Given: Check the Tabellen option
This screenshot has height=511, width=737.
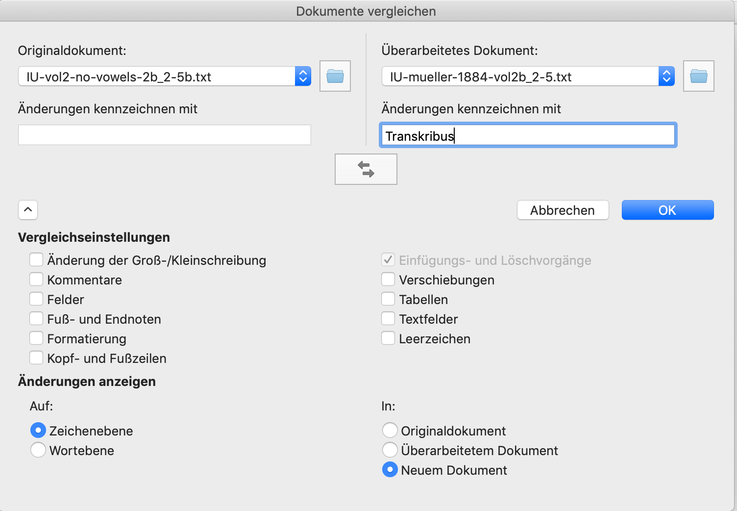Looking at the screenshot, I should 388,299.
